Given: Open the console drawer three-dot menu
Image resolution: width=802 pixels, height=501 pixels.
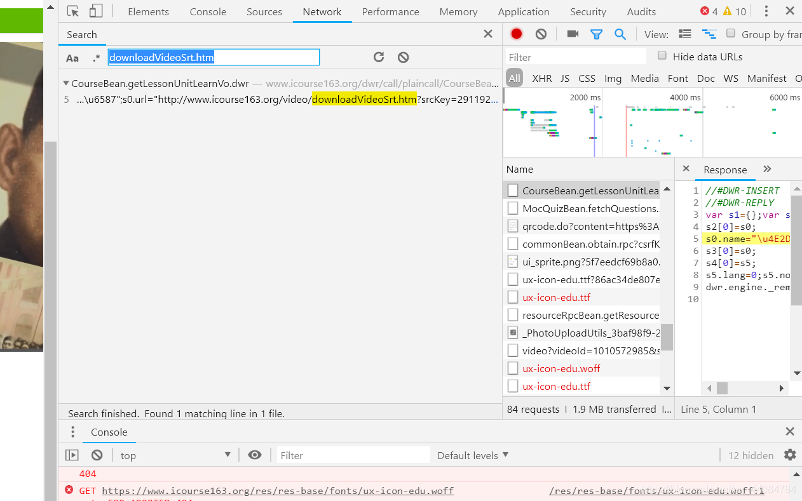Looking at the screenshot, I should tap(74, 432).
